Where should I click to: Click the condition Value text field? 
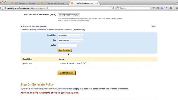[68, 45]
